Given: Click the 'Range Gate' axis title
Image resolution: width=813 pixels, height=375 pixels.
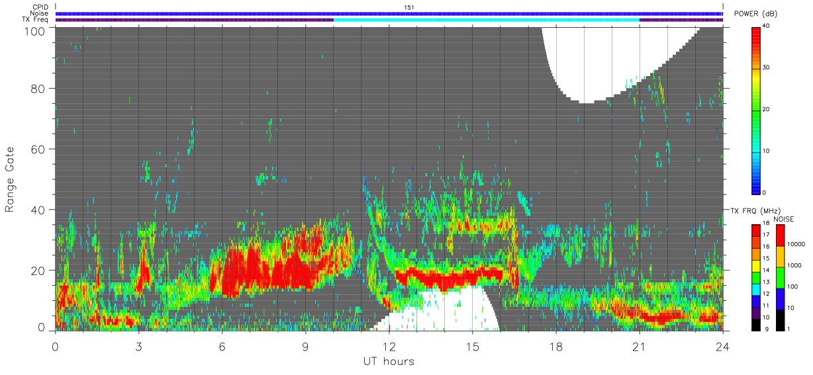Looking at the screenshot, I should pyautogui.click(x=10, y=179).
